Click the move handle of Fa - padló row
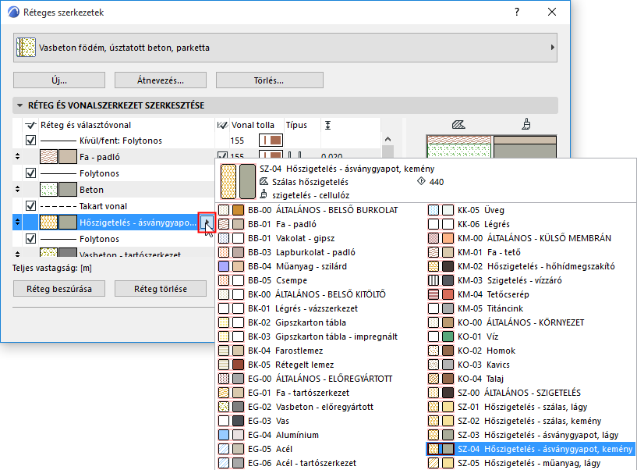 17,156
